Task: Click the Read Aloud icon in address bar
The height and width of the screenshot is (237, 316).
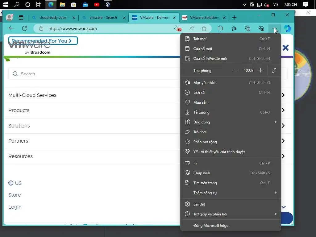Action: click(192, 28)
